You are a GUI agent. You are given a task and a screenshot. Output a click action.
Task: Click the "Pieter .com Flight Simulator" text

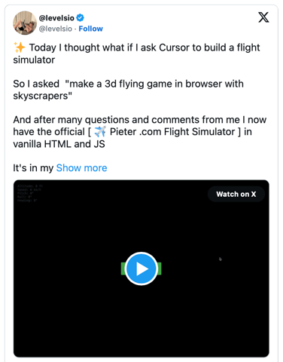coord(172,132)
